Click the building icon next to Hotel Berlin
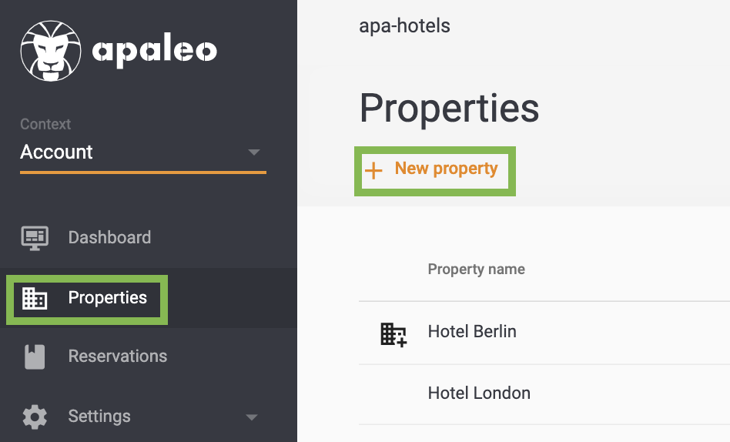The image size is (730, 442). pos(393,334)
